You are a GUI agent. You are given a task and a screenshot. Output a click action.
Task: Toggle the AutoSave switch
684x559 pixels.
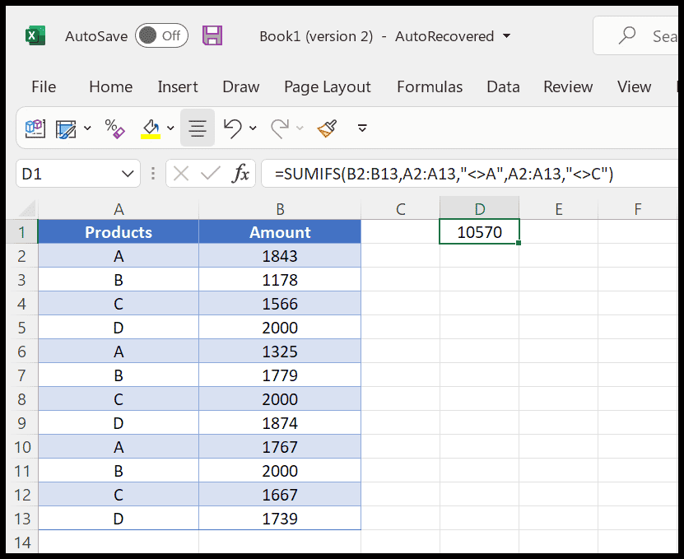pos(161,35)
